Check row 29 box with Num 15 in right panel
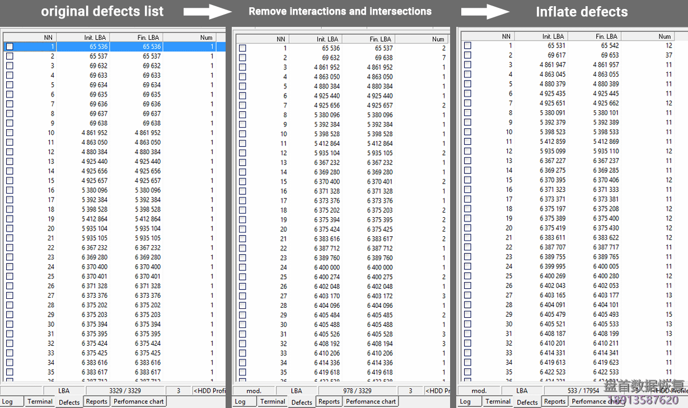Viewport: 688px width, 408px height. [467, 315]
